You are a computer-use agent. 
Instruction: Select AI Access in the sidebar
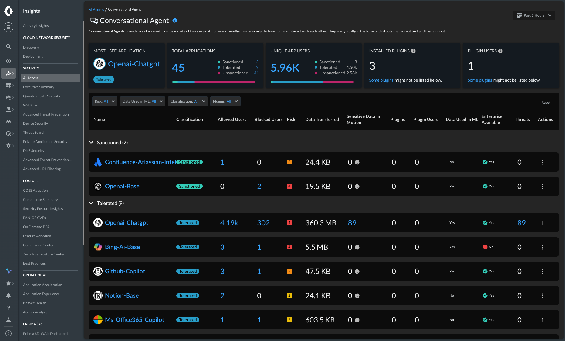50,78
